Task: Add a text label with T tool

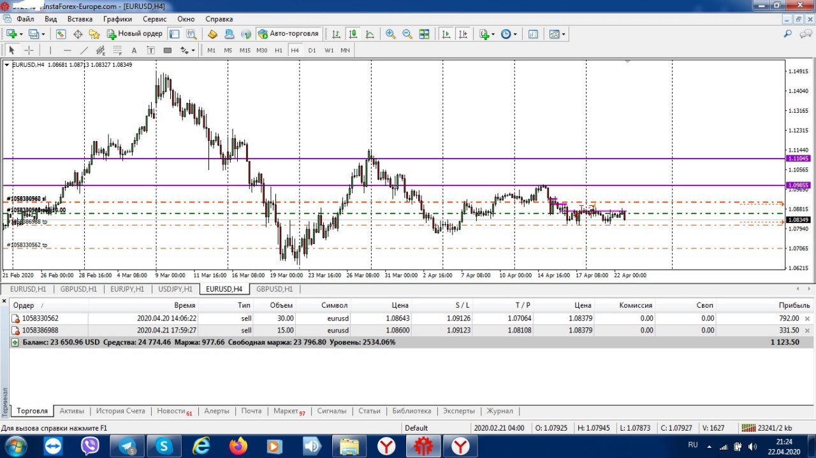Action: [150, 50]
